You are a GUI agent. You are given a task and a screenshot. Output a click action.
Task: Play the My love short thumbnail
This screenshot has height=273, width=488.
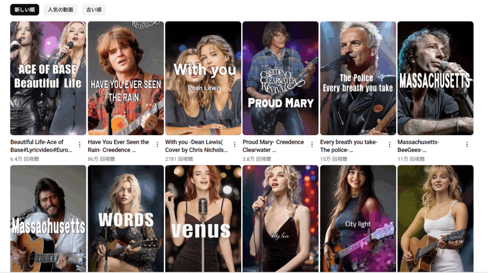coord(281,219)
